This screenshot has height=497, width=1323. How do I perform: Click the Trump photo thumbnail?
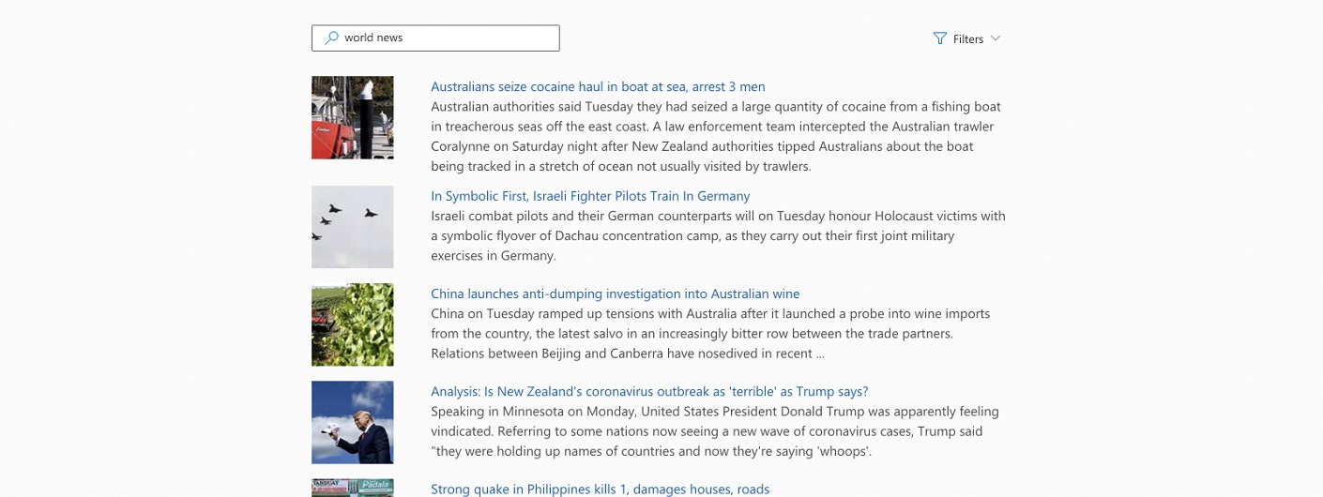click(353, 422)
